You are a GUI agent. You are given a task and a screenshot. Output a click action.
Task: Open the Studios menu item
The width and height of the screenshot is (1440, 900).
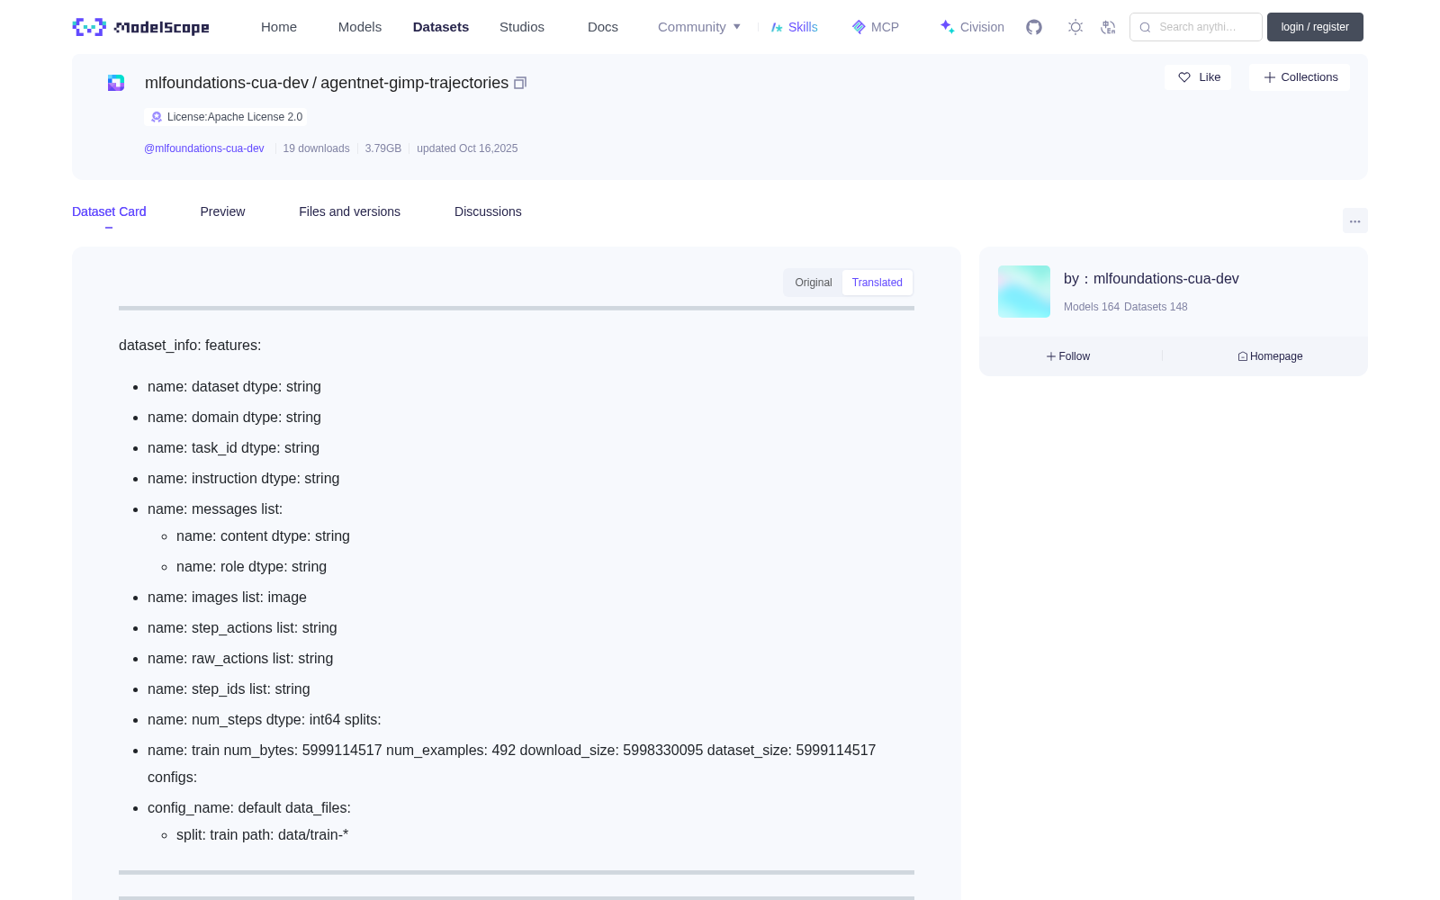point(522,27)
